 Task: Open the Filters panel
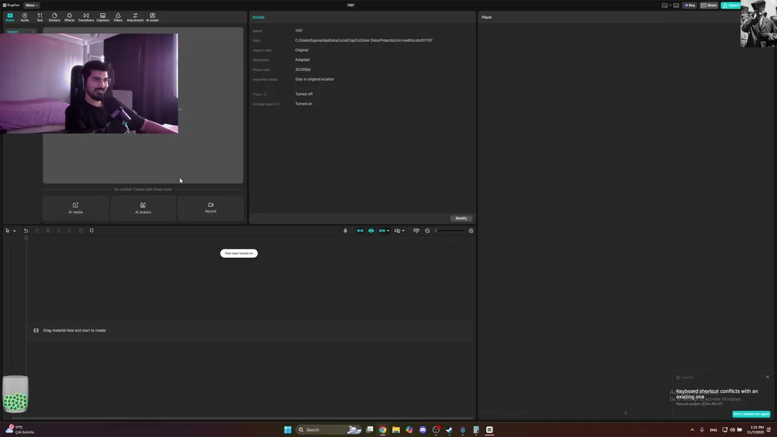(x=118, y=17)
